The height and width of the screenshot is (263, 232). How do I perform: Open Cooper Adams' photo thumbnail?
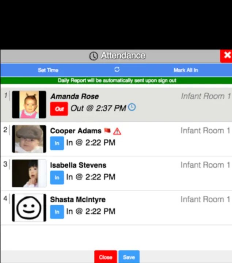coord(29,139)
